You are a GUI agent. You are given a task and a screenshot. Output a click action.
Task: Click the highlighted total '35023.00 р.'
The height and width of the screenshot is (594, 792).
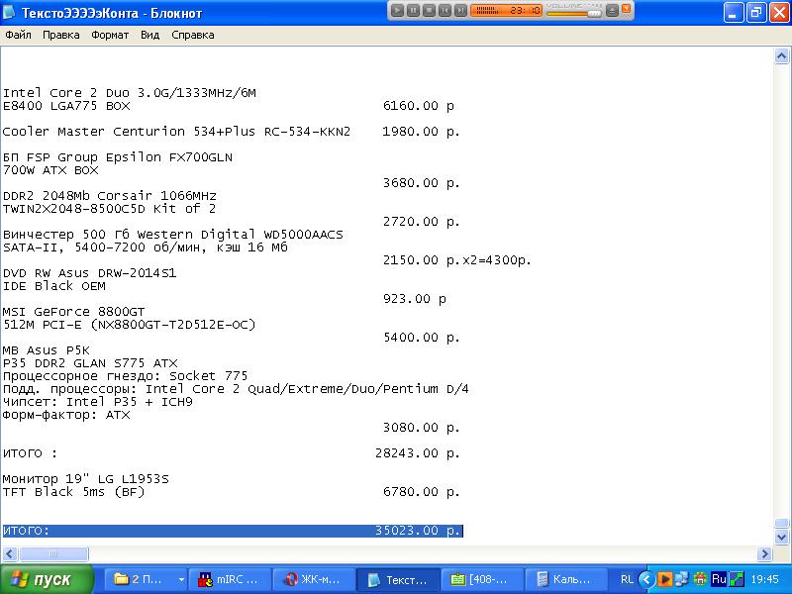417,531
